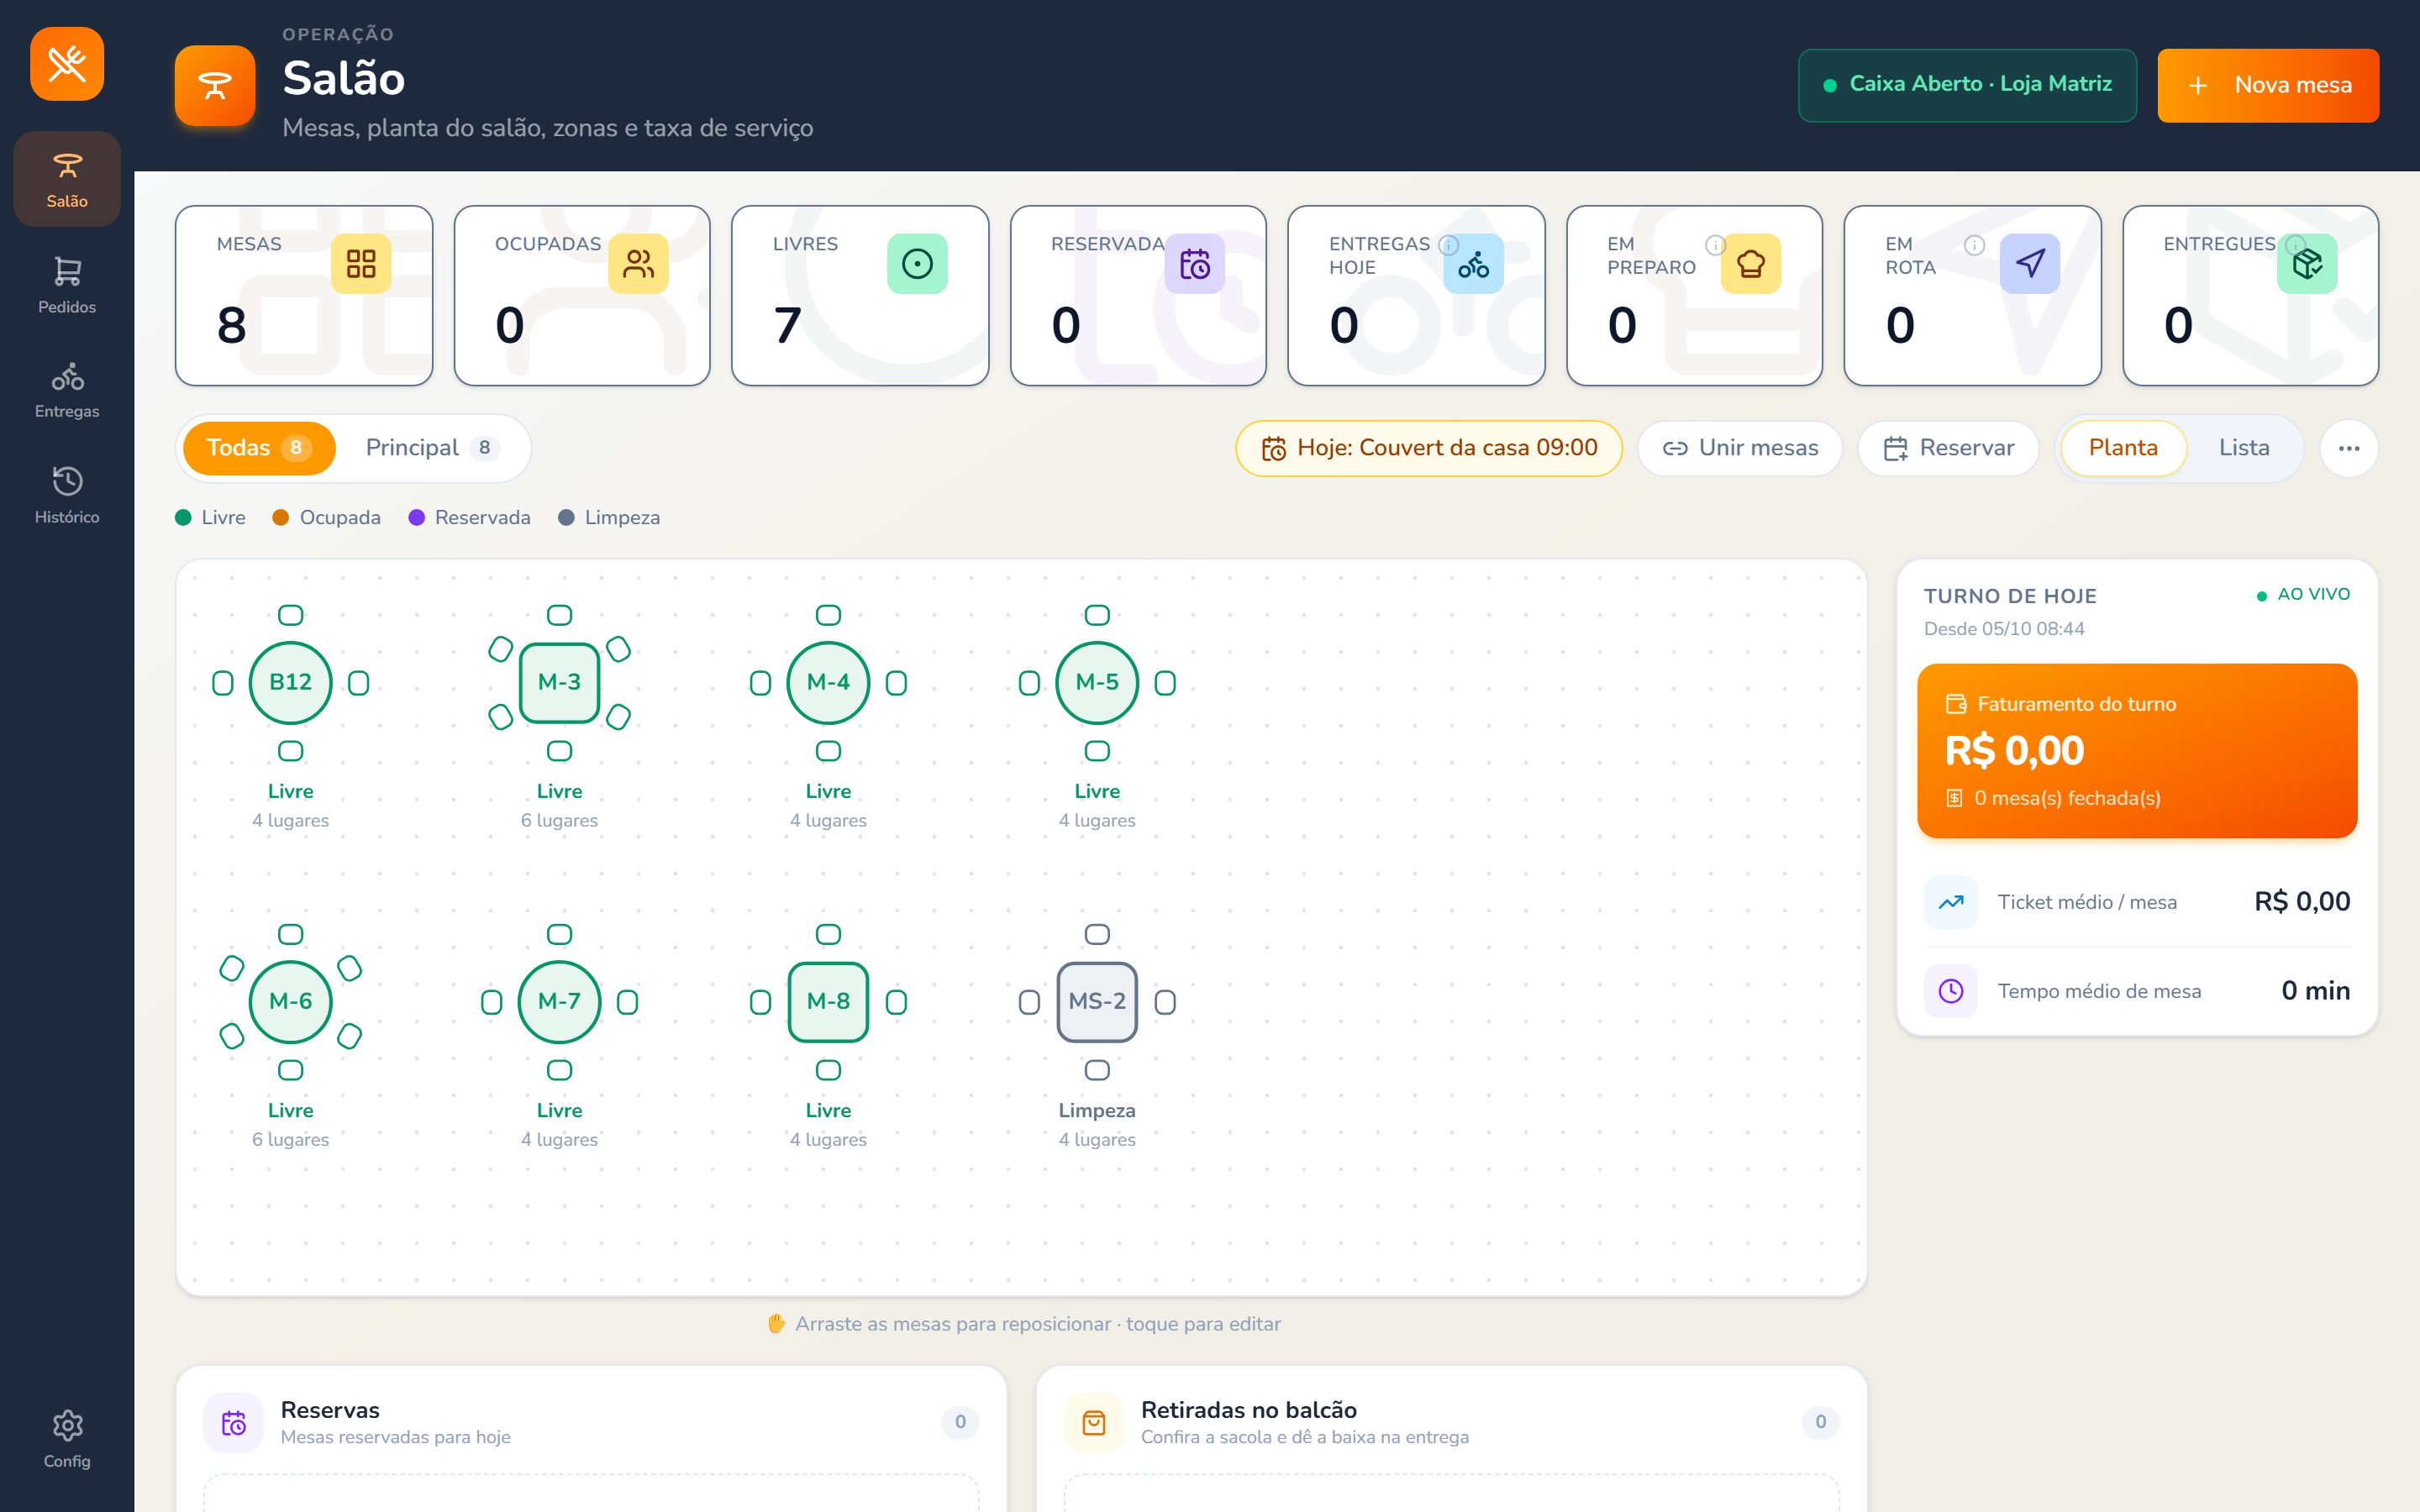Viewport: 2420px width, 1512px height.
Task: Click the calendar icon on Reservada card
Action: (x=1195, y=264)
